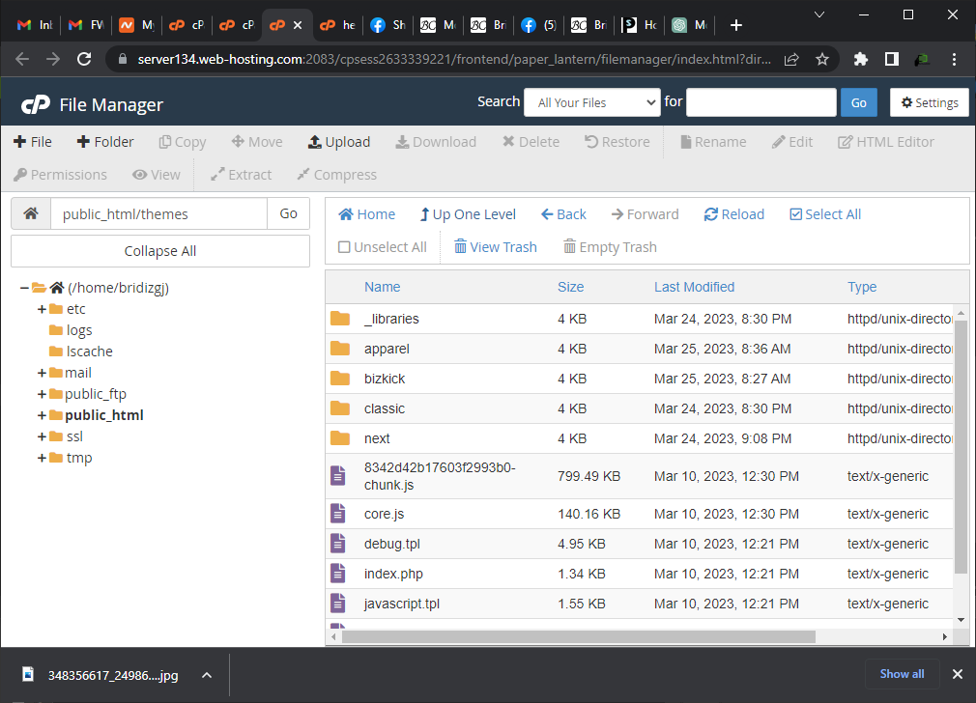Click Reload to refresh file list
Viewport: 976px width, 703px height.
click(x=733, y=214)
